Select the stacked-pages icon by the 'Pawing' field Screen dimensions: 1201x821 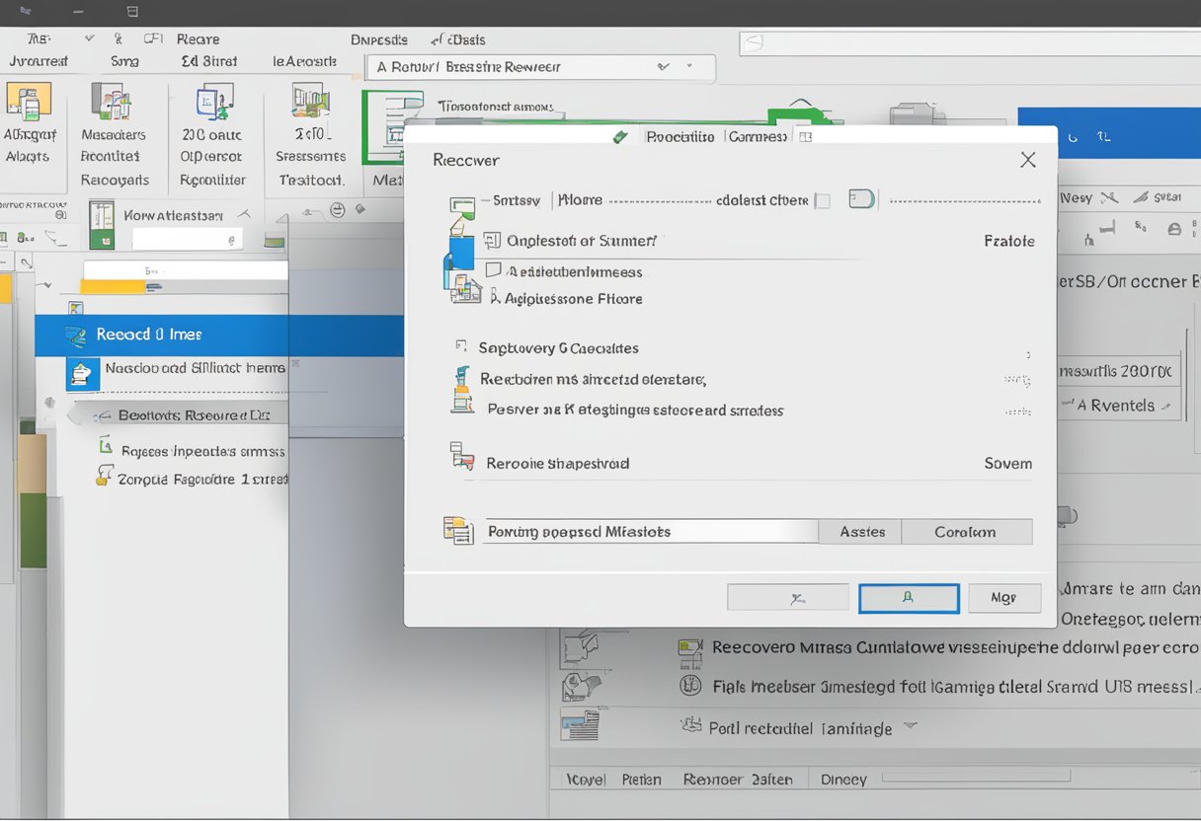457,530
